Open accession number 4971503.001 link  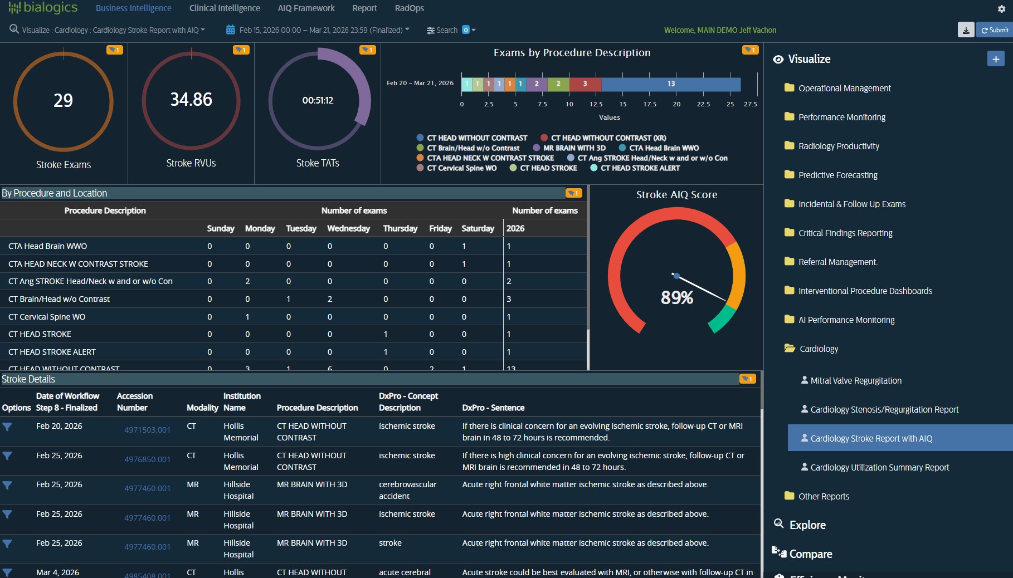[x=147, y=429]
